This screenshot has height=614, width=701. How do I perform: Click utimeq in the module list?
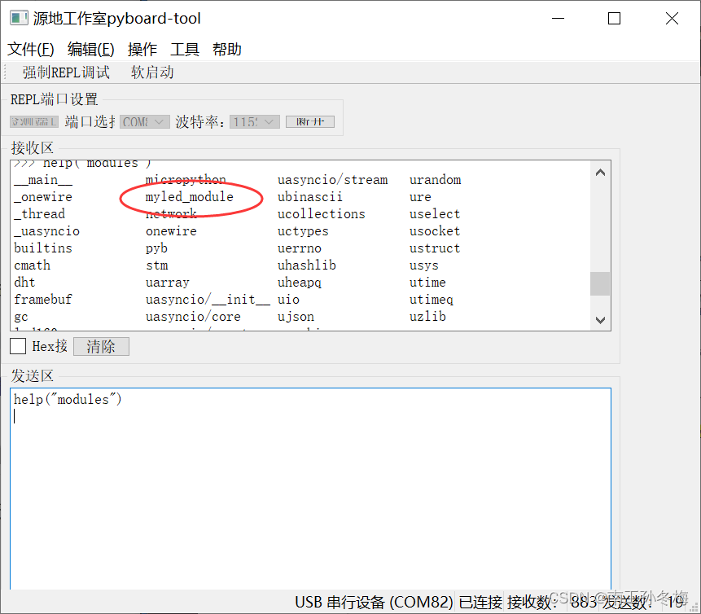[x=432, y=300]
